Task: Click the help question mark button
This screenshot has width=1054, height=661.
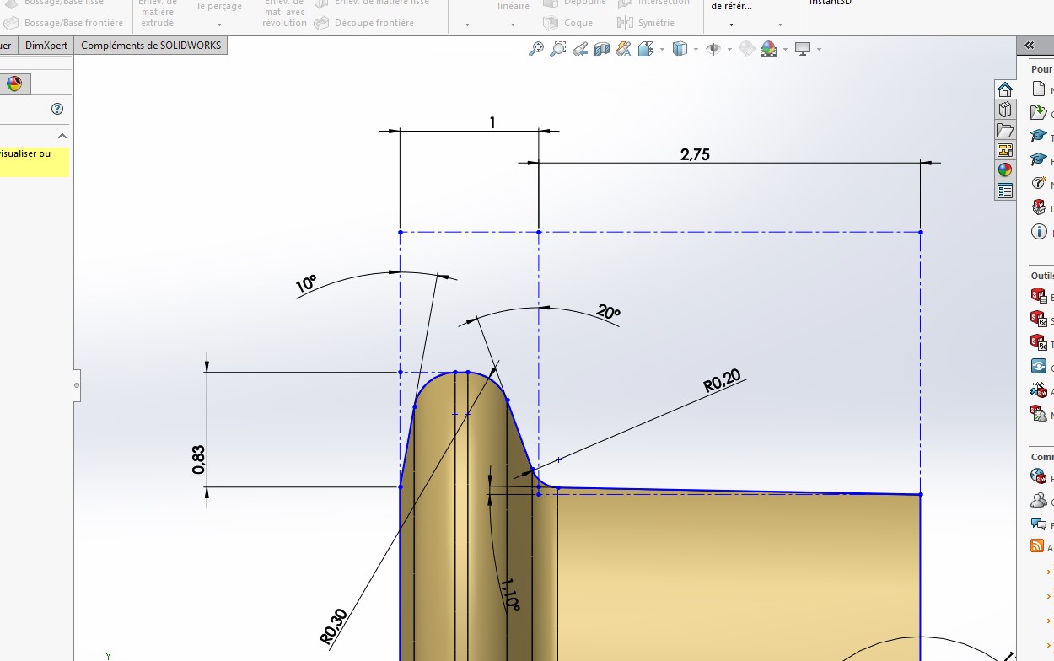Action: pos(57,109)
